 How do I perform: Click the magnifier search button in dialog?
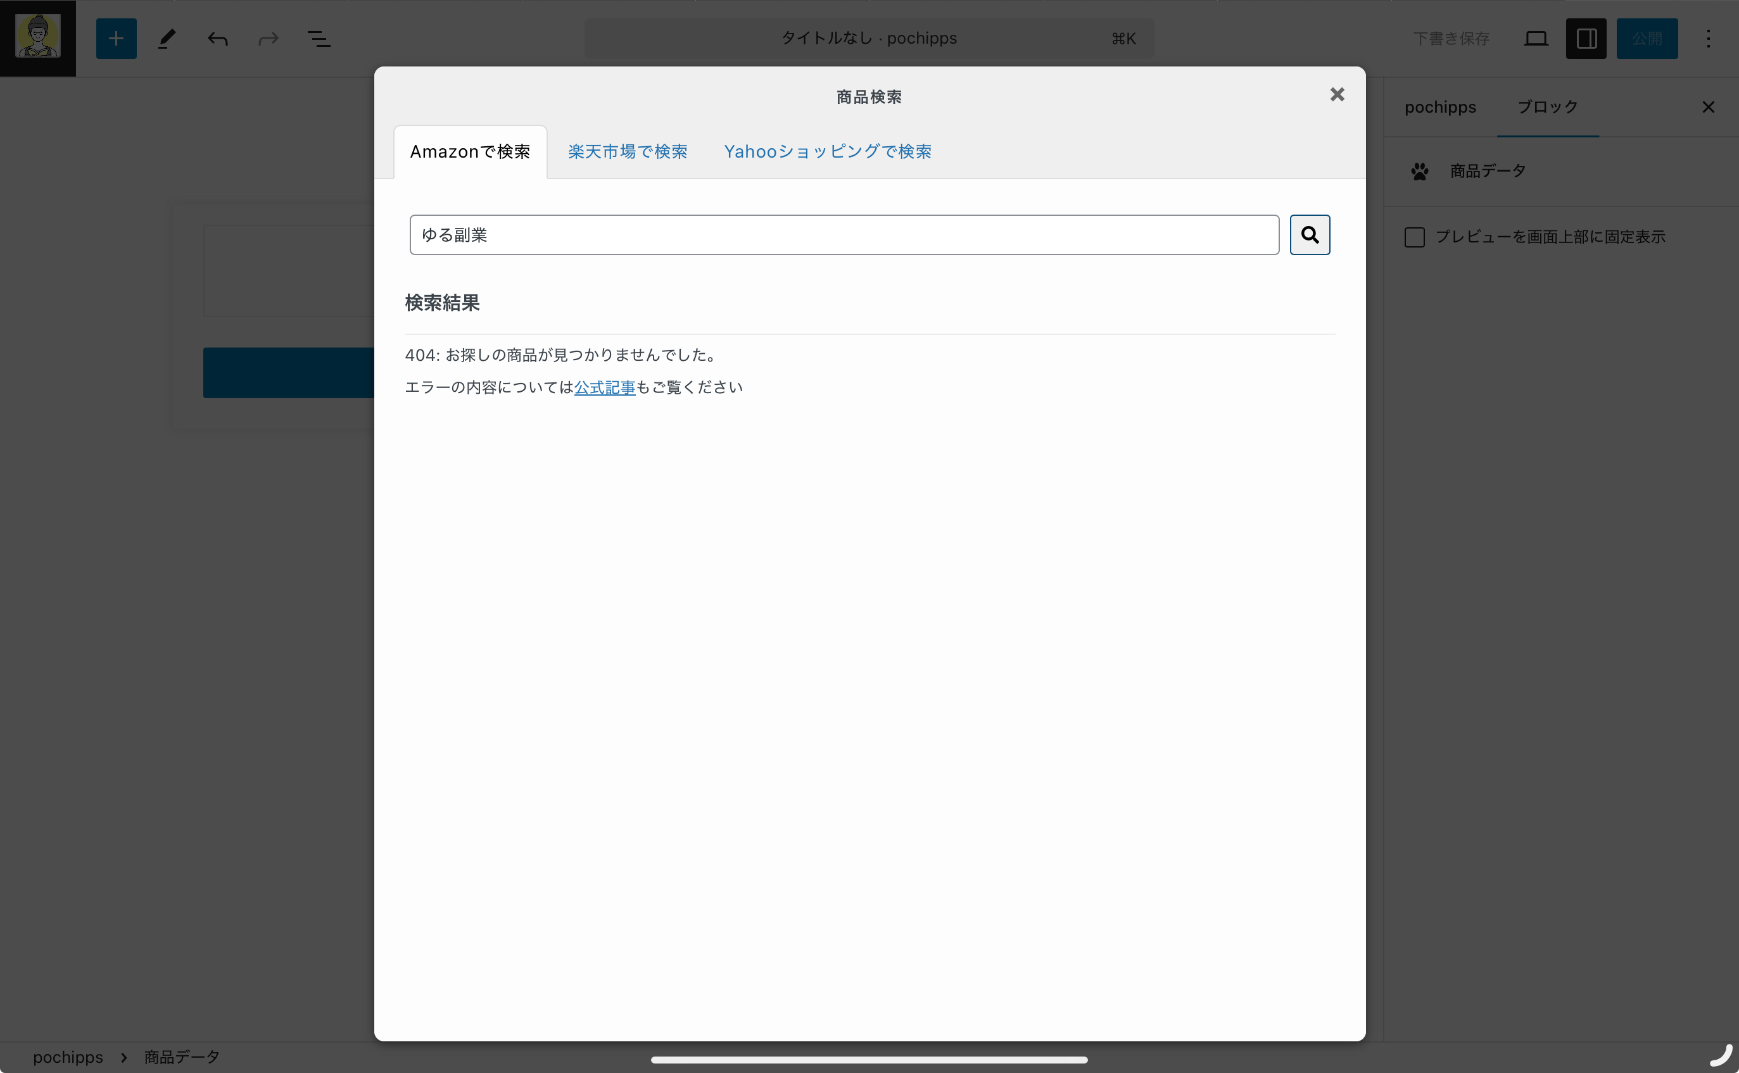[1310, 235]
